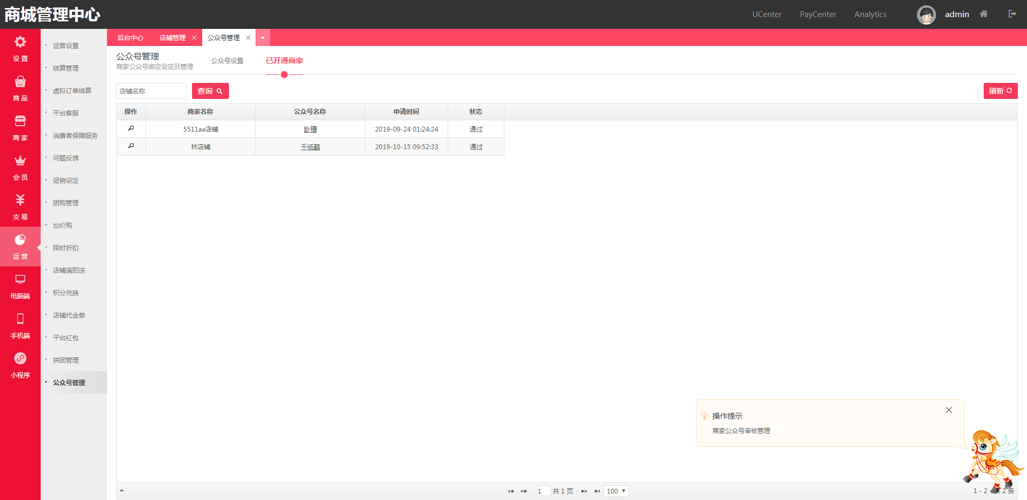Open the tab list dropdown arrow
This screenshot has width=1027, height=500.
point(263,37)
